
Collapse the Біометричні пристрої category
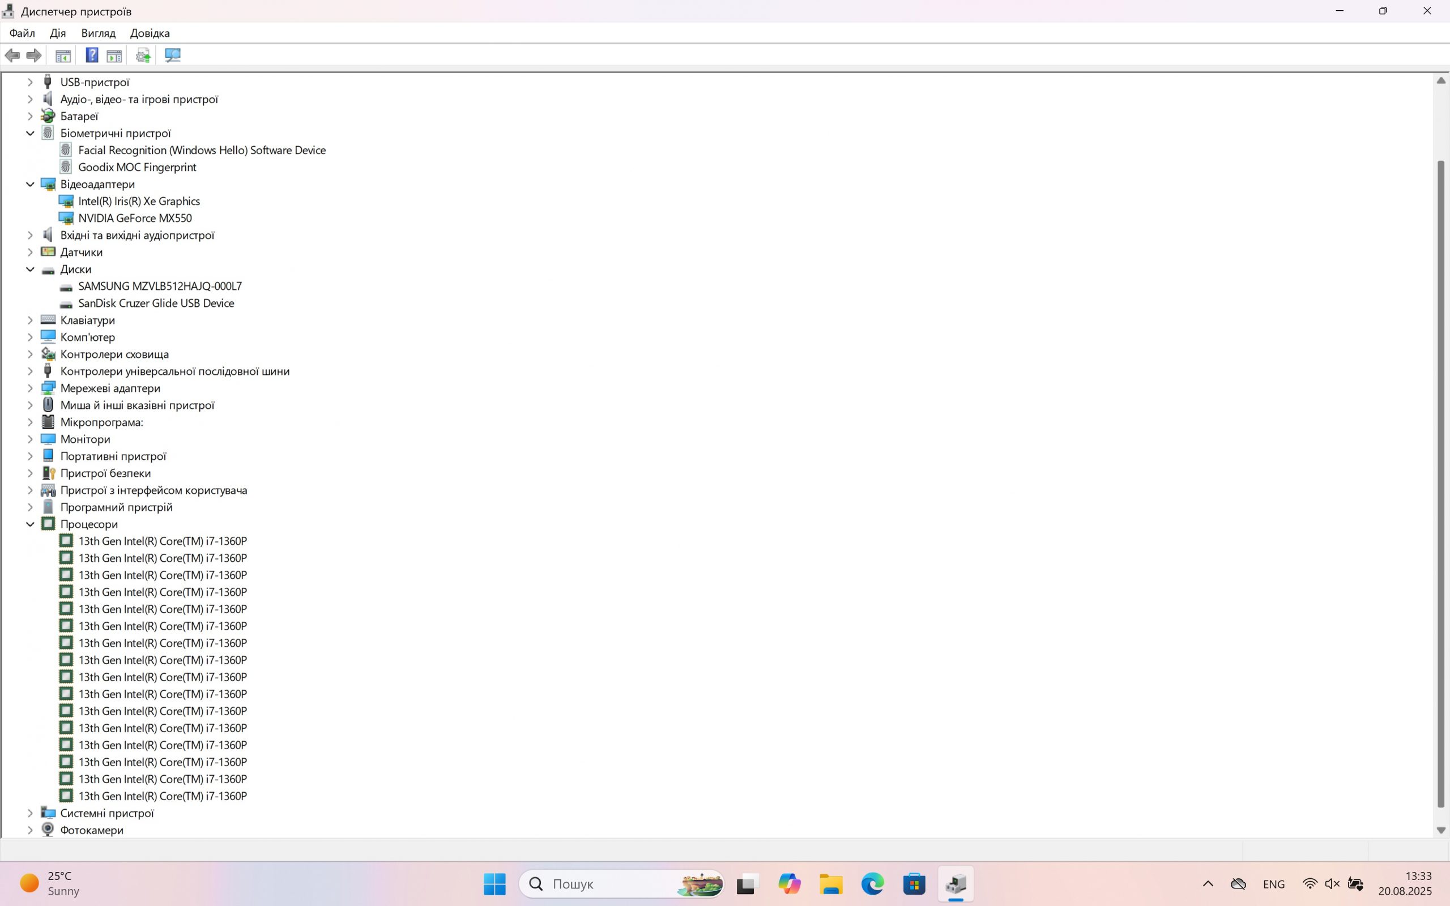point(30,133)
